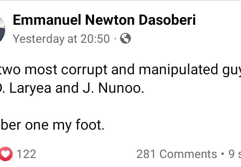The height and width of the screenshot is (167, 241).
Task: Click the surname 'Dasoberi' in the header
Action: click(167, 20)
